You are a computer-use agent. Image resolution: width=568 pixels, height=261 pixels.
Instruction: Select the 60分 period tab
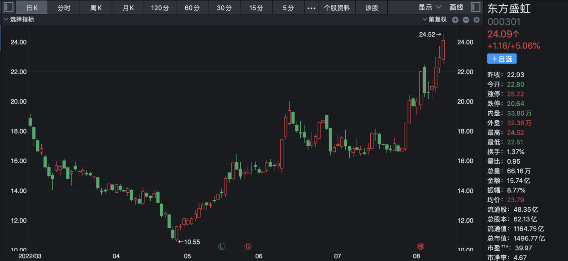click(x=191, y=8)
